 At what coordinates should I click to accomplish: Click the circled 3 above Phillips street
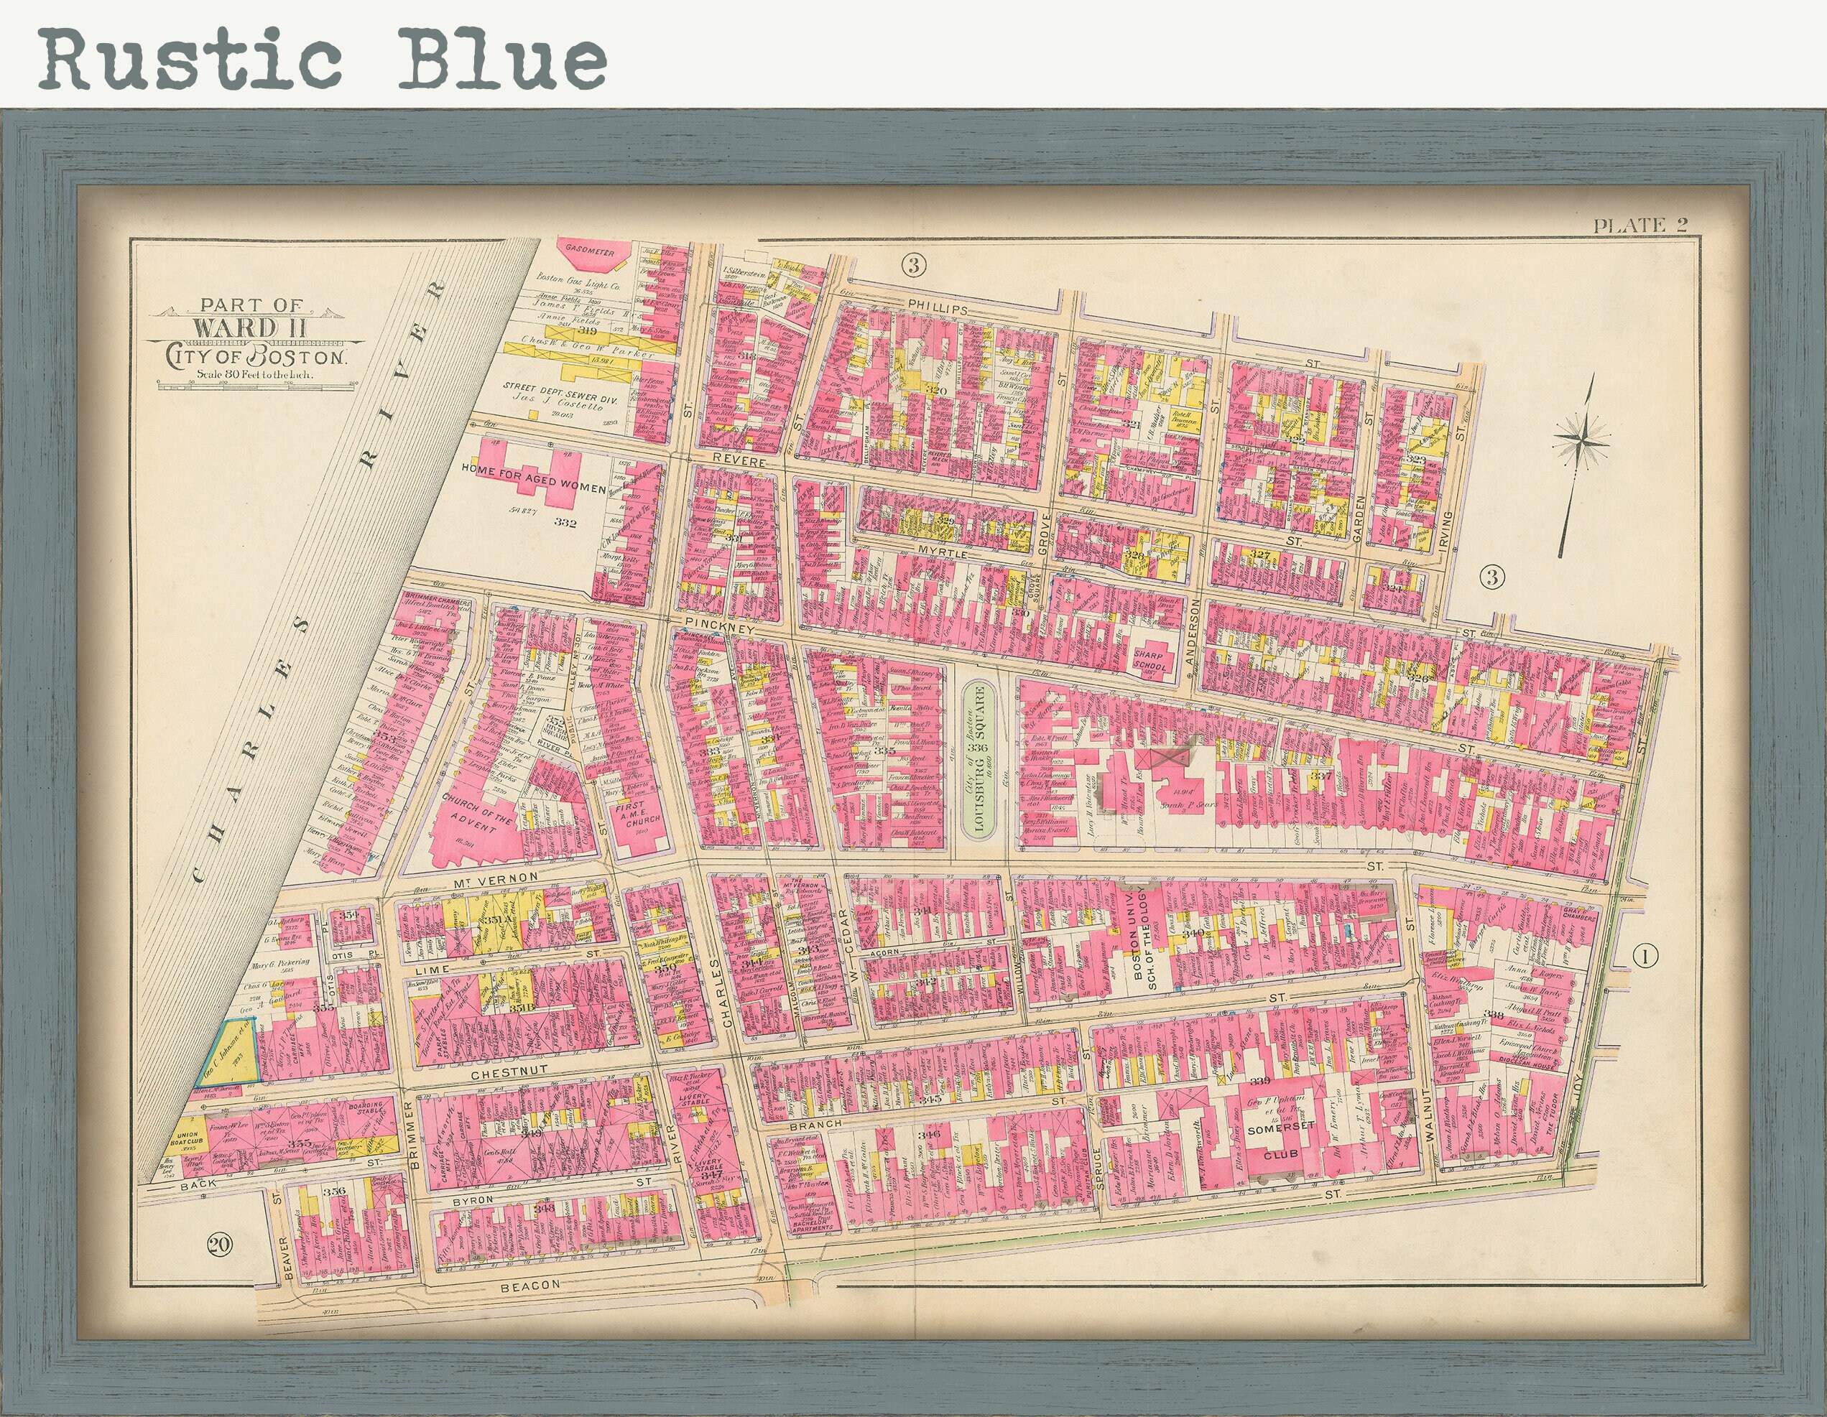pyautogui.click(x=914, y=266)
